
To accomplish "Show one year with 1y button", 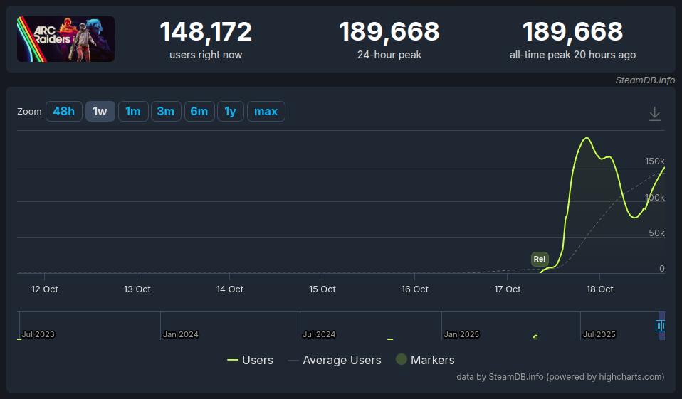I will point(230,111).
